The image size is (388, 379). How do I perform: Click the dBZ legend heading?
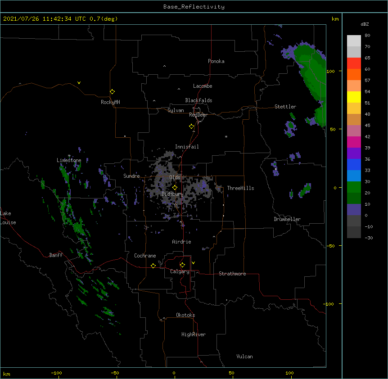click(365, 24)
